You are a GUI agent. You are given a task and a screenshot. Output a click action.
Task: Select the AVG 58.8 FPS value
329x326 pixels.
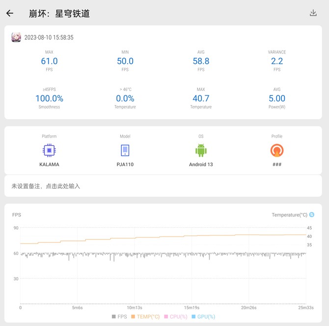pos(201,61)
